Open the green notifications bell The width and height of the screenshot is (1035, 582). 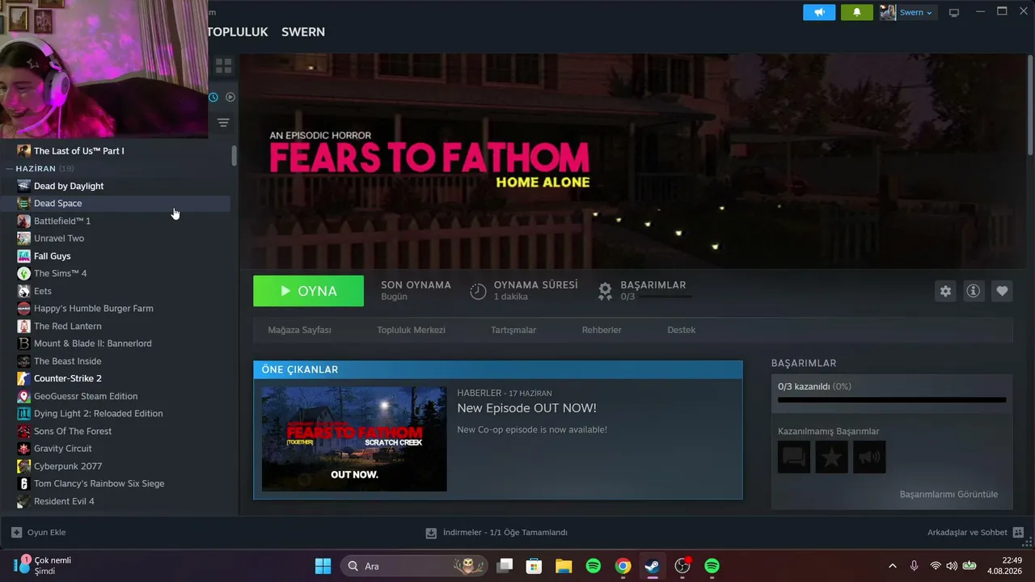coord(857,12)
